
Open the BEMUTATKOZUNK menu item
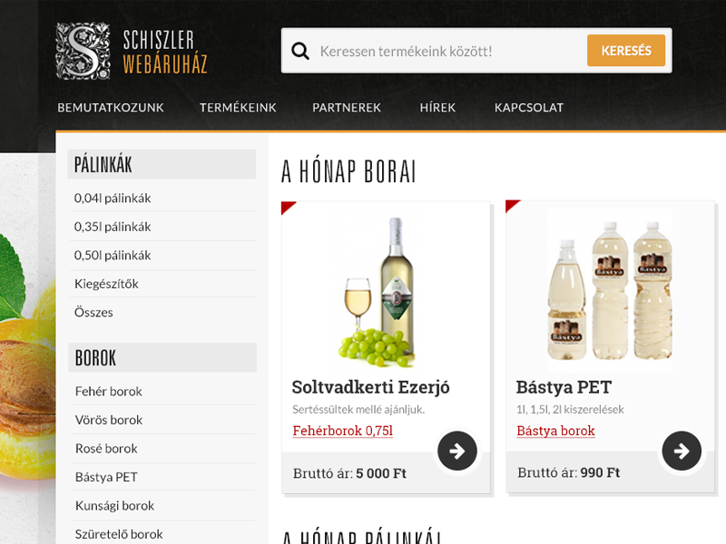[111, 108]
